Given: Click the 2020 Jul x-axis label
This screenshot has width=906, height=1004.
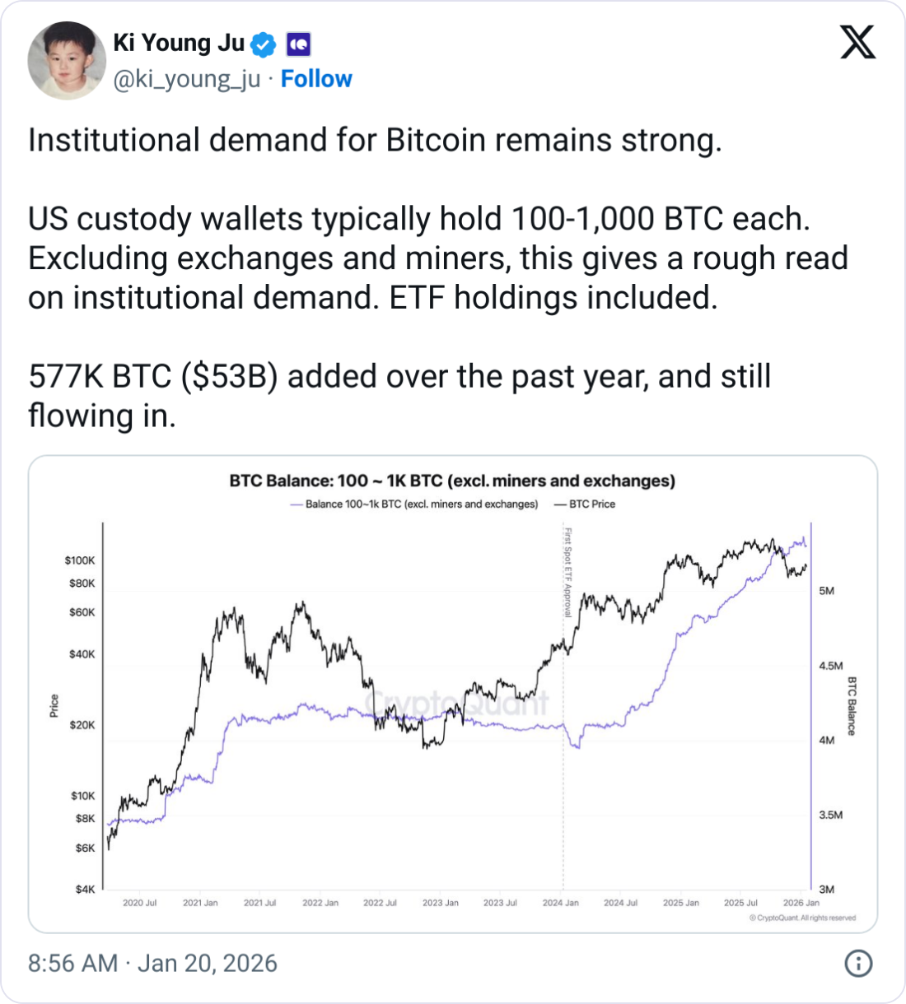Looking at the screenshot, I should [x=139, y=903].
